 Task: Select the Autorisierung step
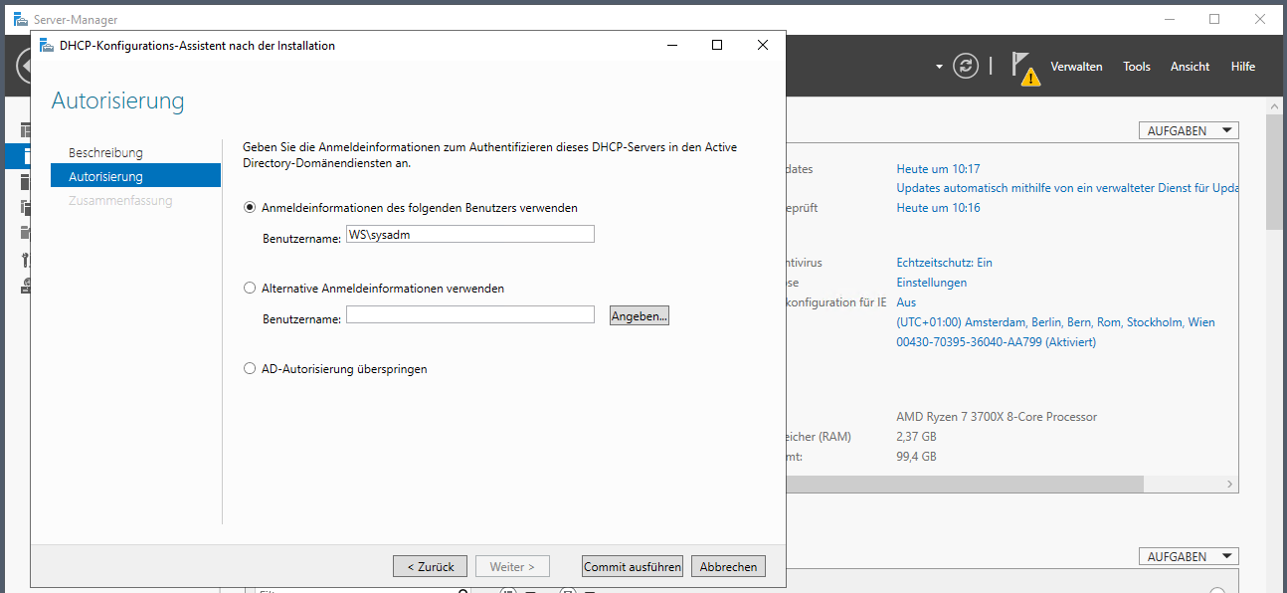(135, 176)
